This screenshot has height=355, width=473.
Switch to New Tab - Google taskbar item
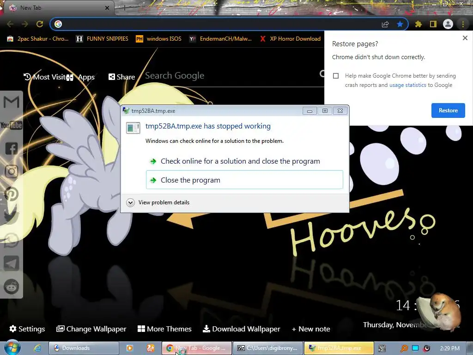[197, 348]
